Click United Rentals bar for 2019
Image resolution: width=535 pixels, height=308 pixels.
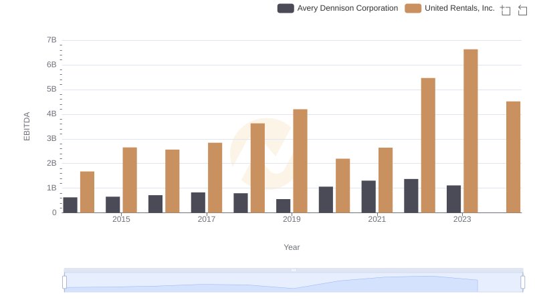point(300,161)
